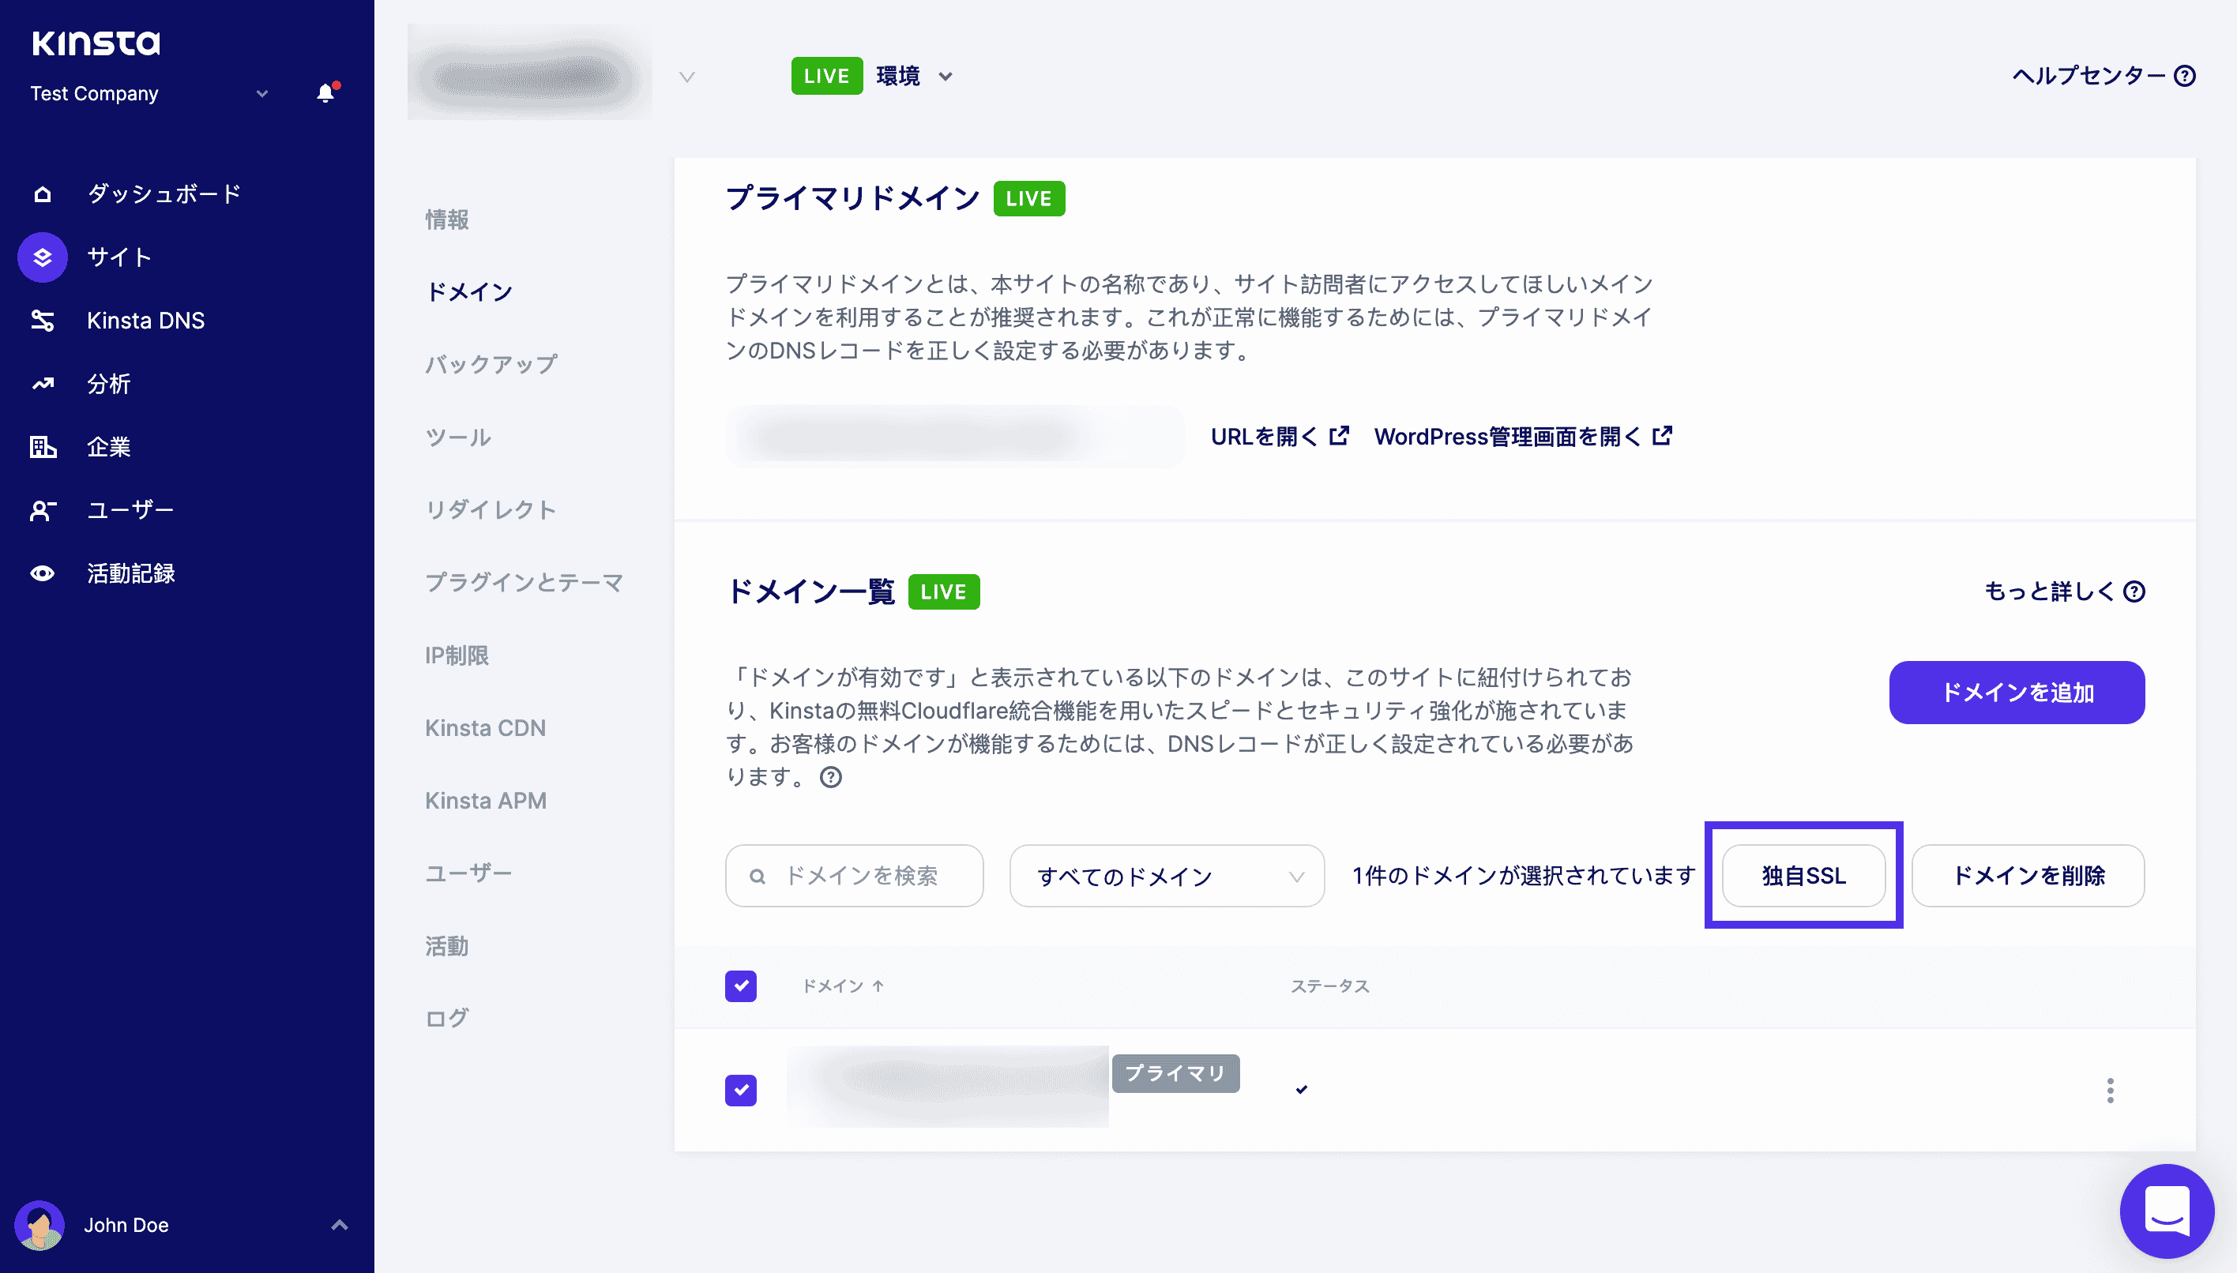Image resolution: width=2237 pixels, height=1273 pixels.
Task: Switch to the バックアップ tab
Action: coord(491,364)
